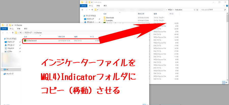Open the Downloads folder in Indicators
Image resolution: width=229 pixels, height=105 pixels.
click(x=110, y=18)
